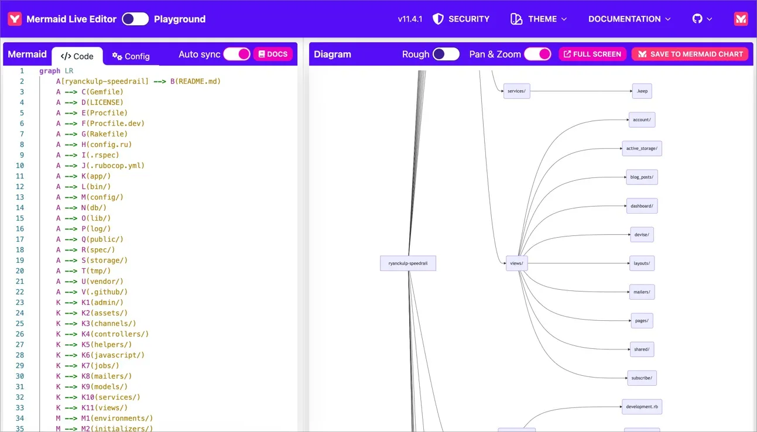Expand the chevron next to GitHub icon
This screenshot has width=757, height=432.
(x=710, y=19)
